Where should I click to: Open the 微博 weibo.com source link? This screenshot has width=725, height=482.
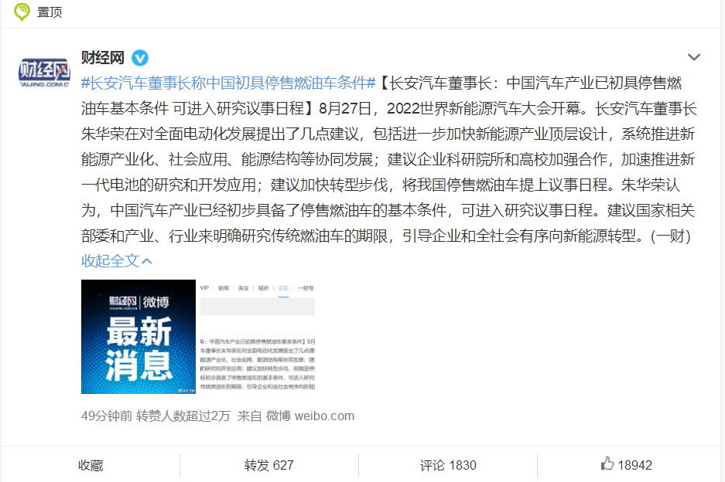click(309, 416)
